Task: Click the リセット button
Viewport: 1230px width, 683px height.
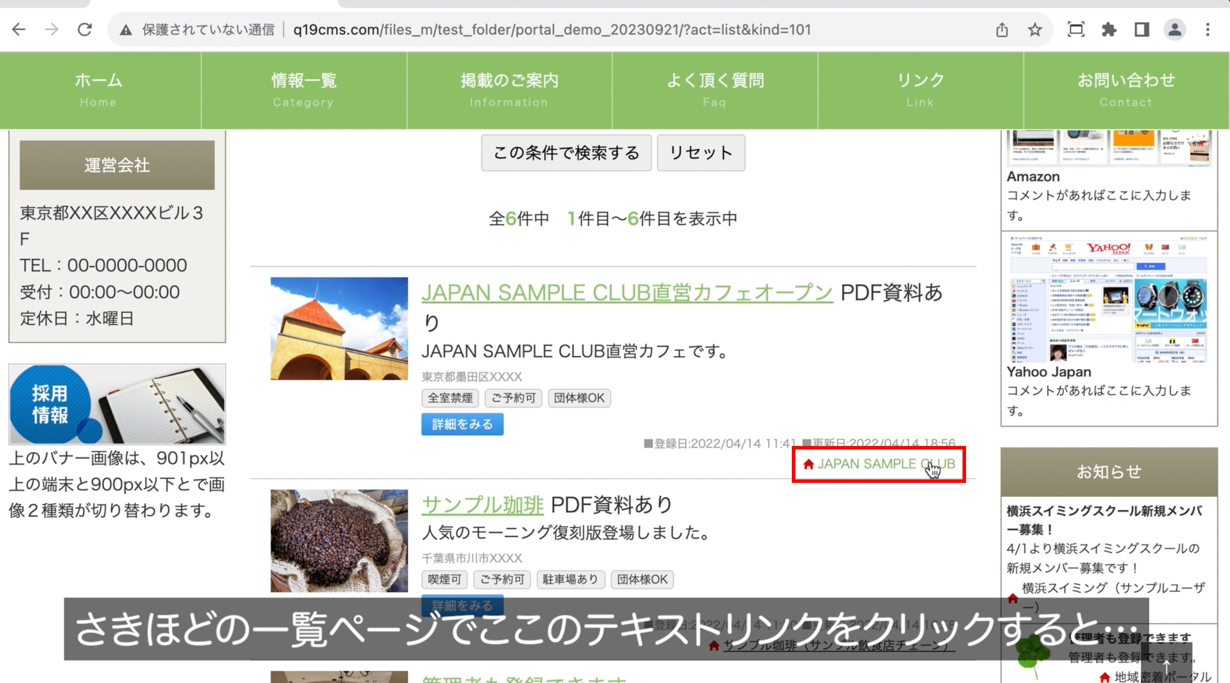Action: (x=700, y=153)
